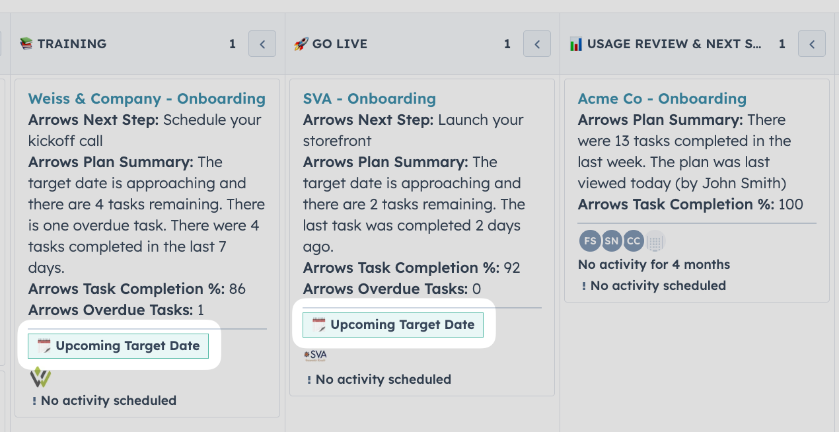Click the calendar icon inside Weiss's Upcoming Target Date tag
Viewport: 839px width, 432px height.
(x=43, y=345)
